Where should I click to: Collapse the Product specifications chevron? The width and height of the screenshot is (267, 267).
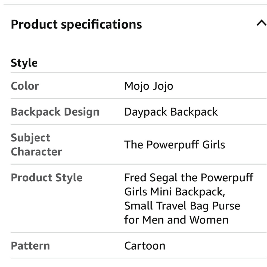261,23
